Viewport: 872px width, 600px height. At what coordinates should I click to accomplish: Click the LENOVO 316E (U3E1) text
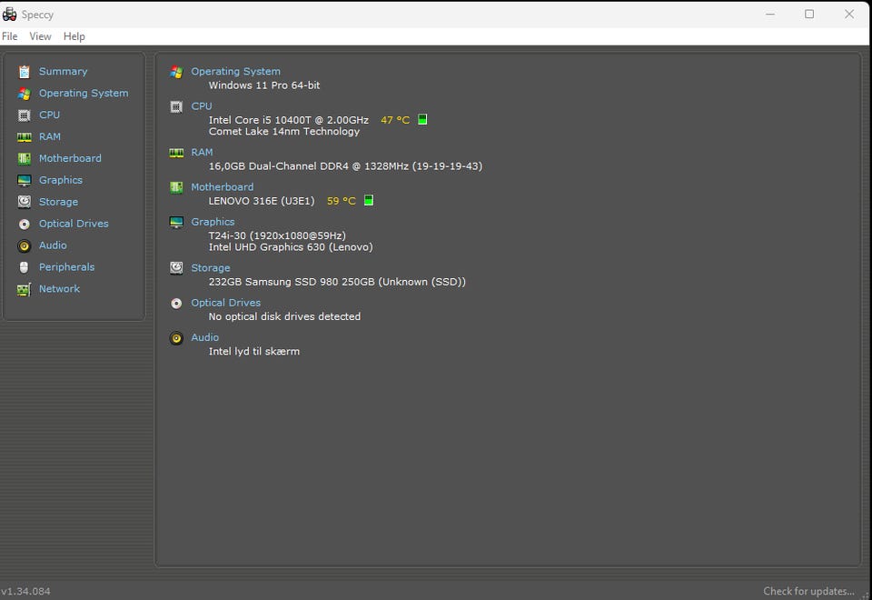[x=262, y=201]
